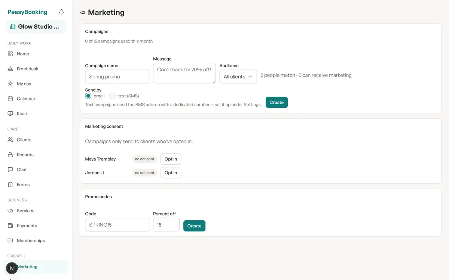Click the Records lock icon
Viewport: 449px width, 280px height.
coord(10,155)
